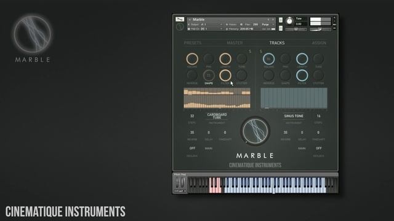Click the blue track reverb value 35
This screenshot has width=394, height=221.
click(x=285, y=133)
